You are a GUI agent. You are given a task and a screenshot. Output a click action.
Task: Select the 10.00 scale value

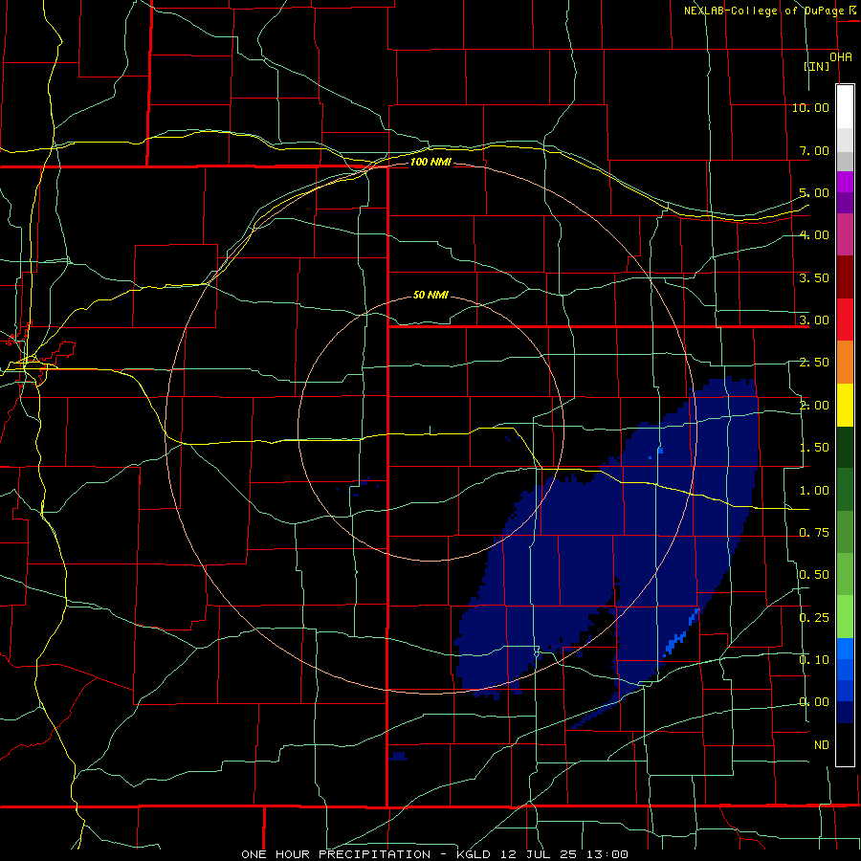[x=810, y=107]
